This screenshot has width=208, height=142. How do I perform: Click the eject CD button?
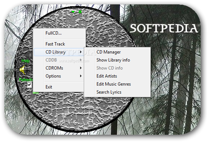click(x=46, y=113)
